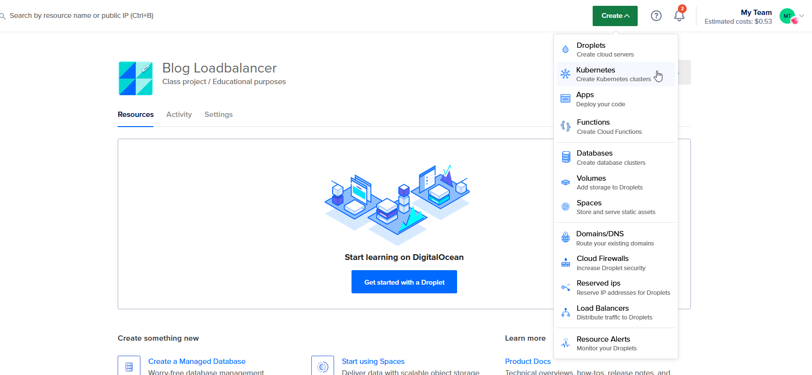
Task: Choose Functions menu entry
Action: 616,127
